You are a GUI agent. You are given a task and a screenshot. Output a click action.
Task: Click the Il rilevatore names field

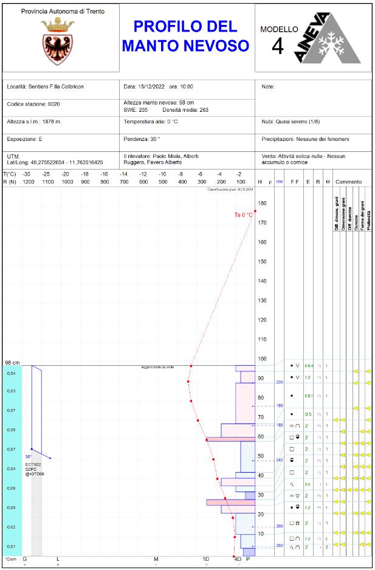(x=161, y=159)
